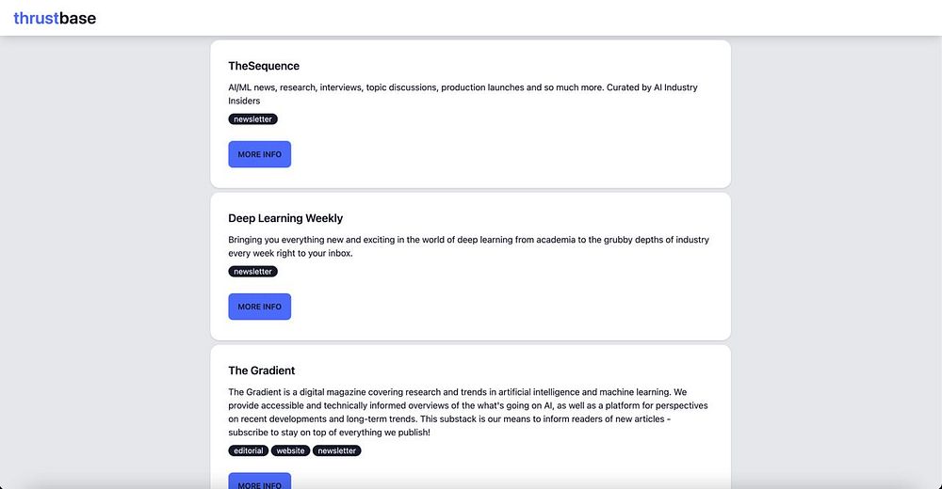Click The Gradient's digital magazine description

468,412
